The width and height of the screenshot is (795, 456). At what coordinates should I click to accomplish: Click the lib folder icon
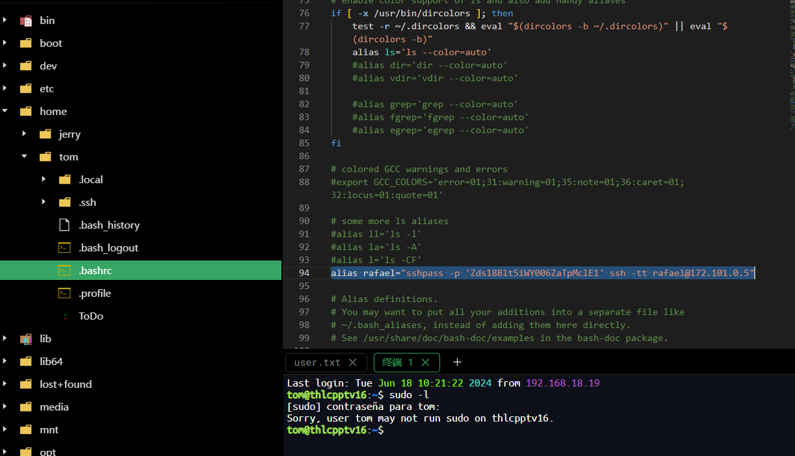tap(26, 339)
